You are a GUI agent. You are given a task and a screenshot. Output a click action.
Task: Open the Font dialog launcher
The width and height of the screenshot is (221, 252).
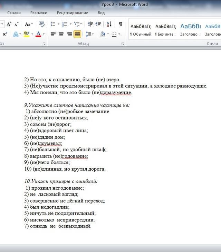tap(44, 44)
